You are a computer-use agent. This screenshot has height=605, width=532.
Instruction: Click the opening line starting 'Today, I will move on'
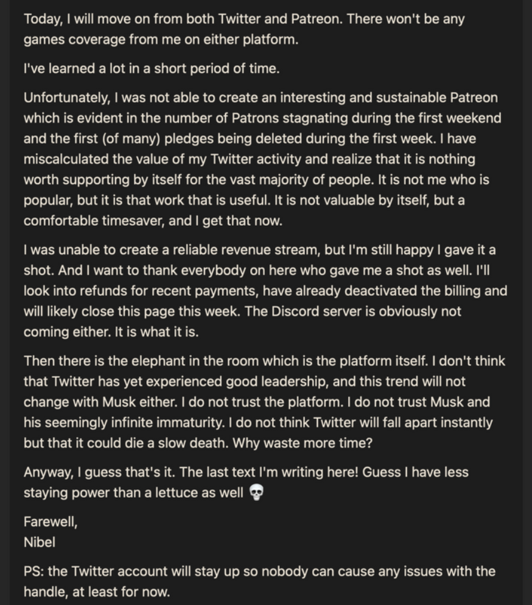[x=244, y=19]
